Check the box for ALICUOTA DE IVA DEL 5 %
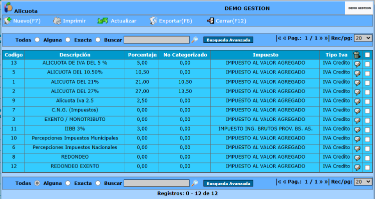Screen dimensions: 375x199 (367, 64)
